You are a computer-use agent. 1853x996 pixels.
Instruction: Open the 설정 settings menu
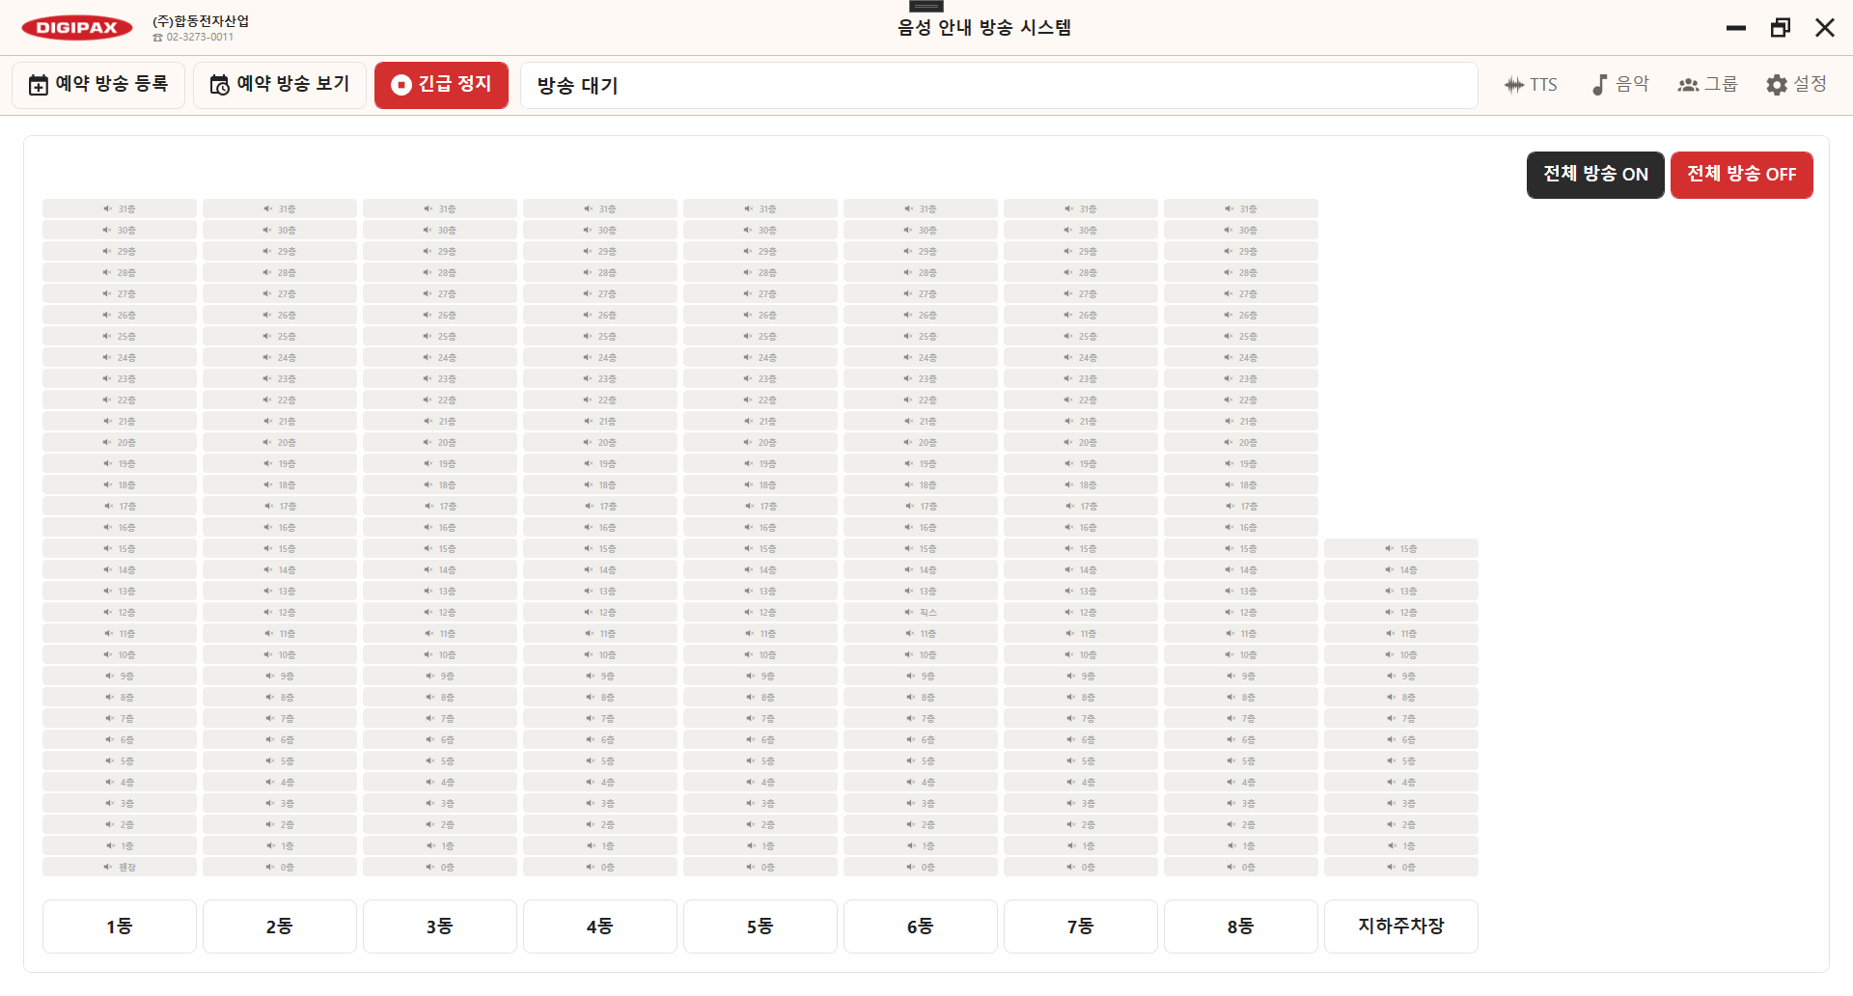(1796, 85)
